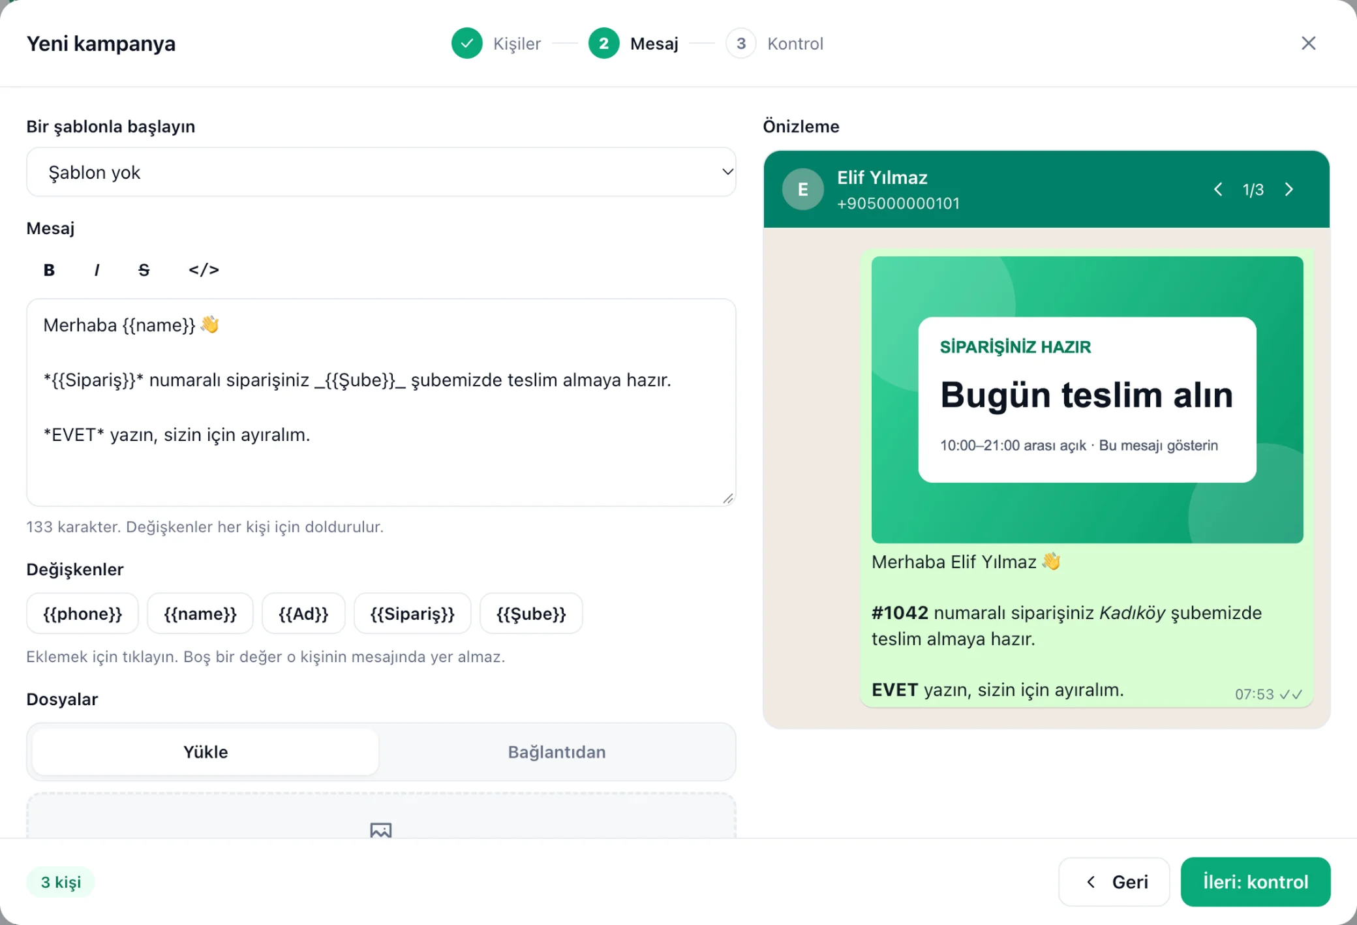The width and height of the screenshot is (1357, 925).
Task: Click the Kontrol step number 3
Action: click(741, 43)
